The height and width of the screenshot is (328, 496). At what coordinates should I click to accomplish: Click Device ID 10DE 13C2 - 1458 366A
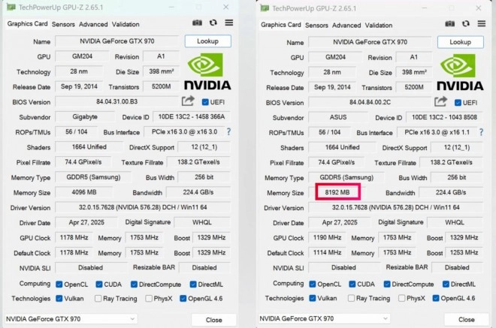click(192, 116)
